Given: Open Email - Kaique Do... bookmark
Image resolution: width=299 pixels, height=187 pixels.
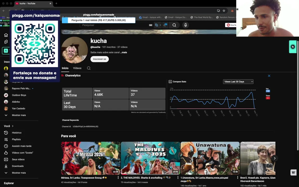Looking at the screenshot, I should (x=176, y=17).
